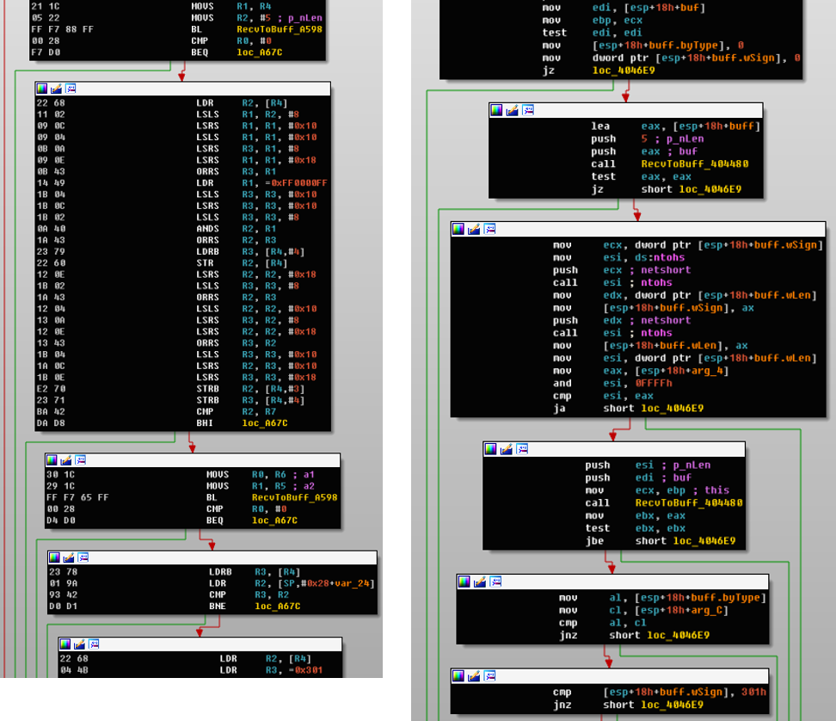Click pencil icon on push esi ; p_nLen block
This screenshot has width=836, height=721.
pos(507,449)
